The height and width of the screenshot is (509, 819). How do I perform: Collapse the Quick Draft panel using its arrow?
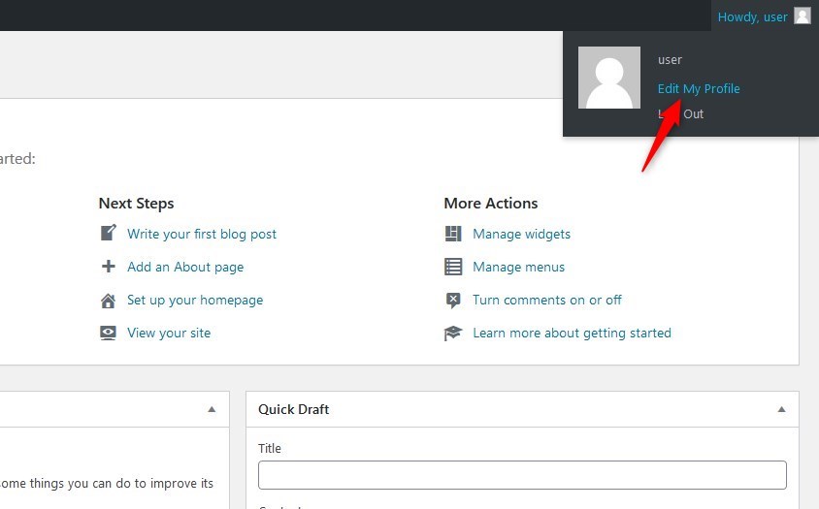pyautogui.click(x=781, y=409)
